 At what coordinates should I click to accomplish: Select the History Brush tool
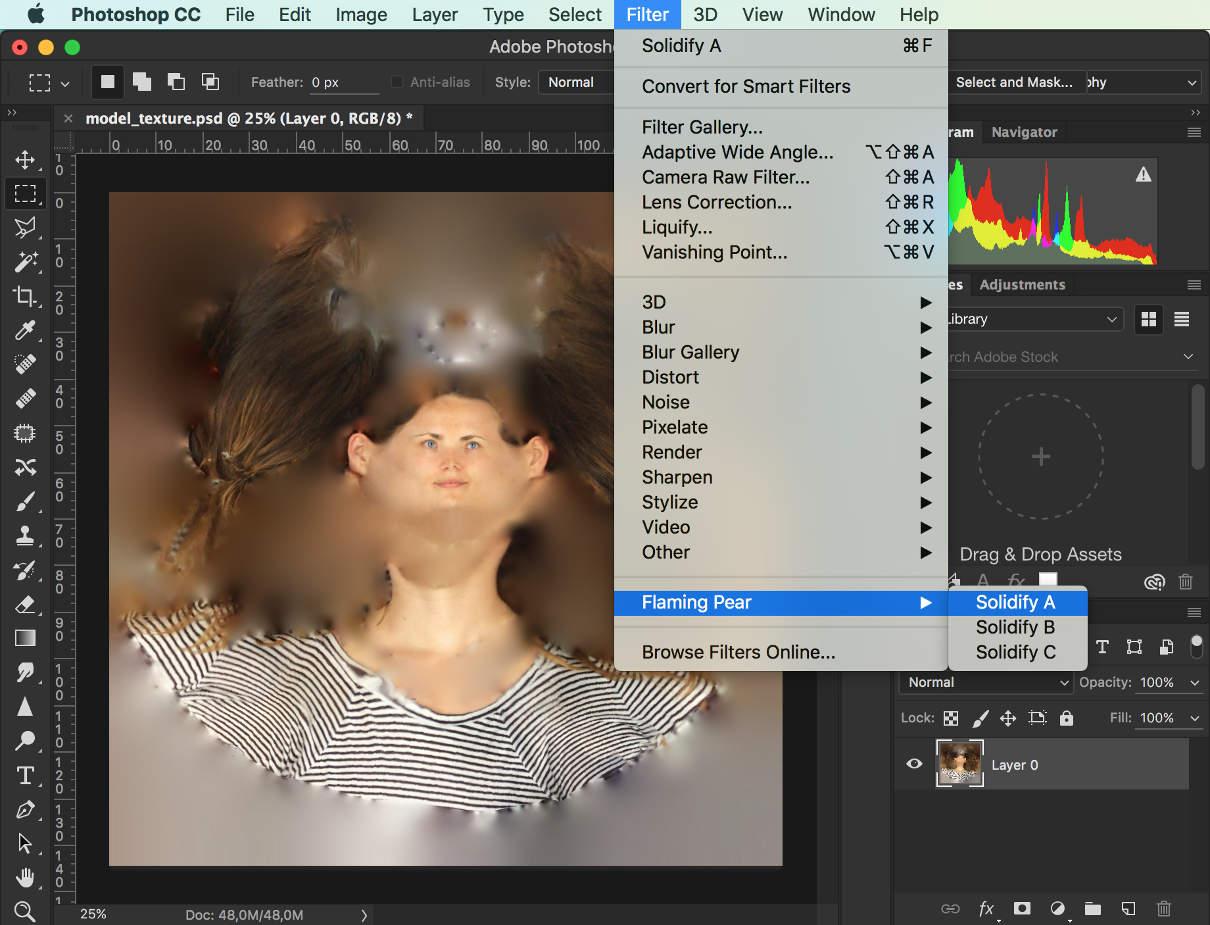25,570
